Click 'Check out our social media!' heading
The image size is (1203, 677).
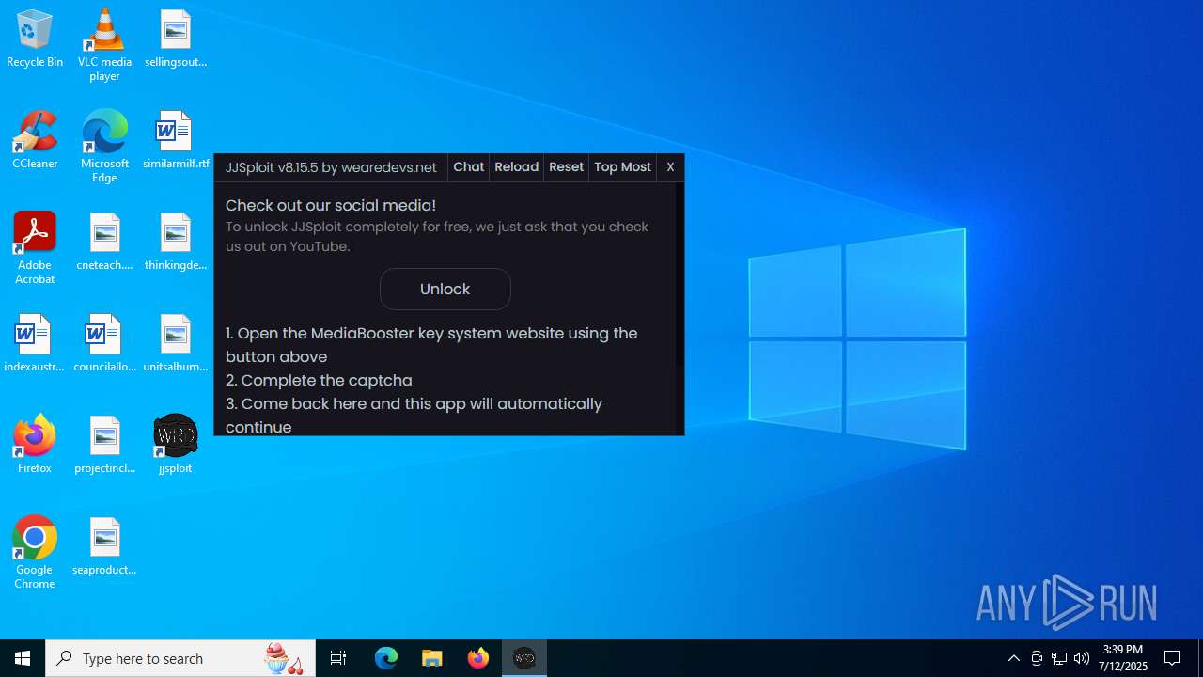click(331, 205)
